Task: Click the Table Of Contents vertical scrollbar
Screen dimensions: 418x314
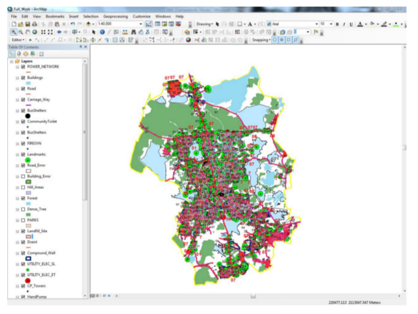Action: click(x=85, y=132)
